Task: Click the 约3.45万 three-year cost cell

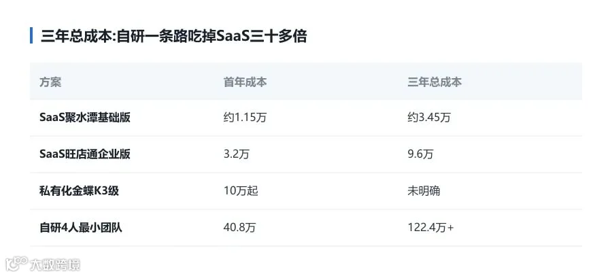Action: point(429,118)
